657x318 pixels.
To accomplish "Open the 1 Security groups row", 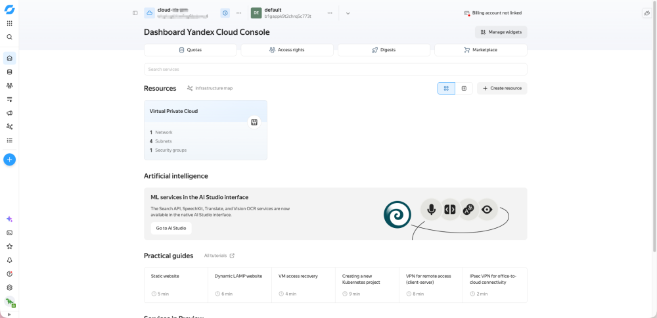I will click(168, 150).
